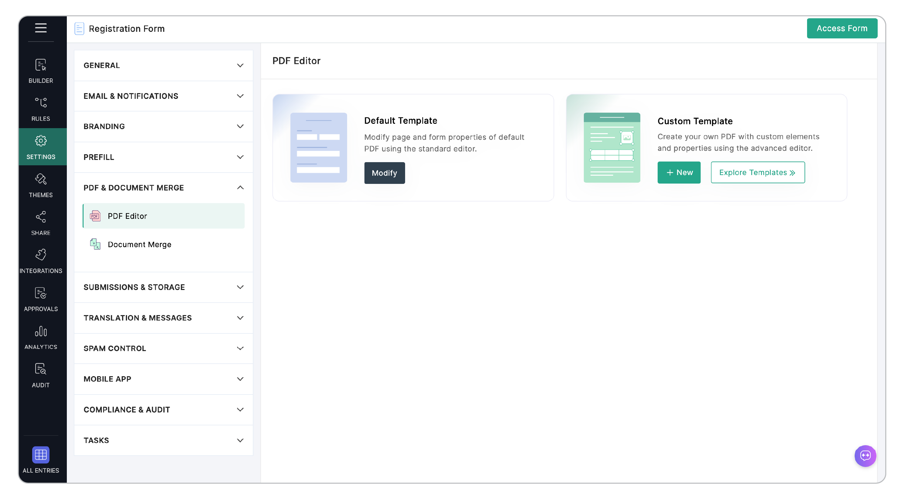Click the Registration Form title

point(127,28)
